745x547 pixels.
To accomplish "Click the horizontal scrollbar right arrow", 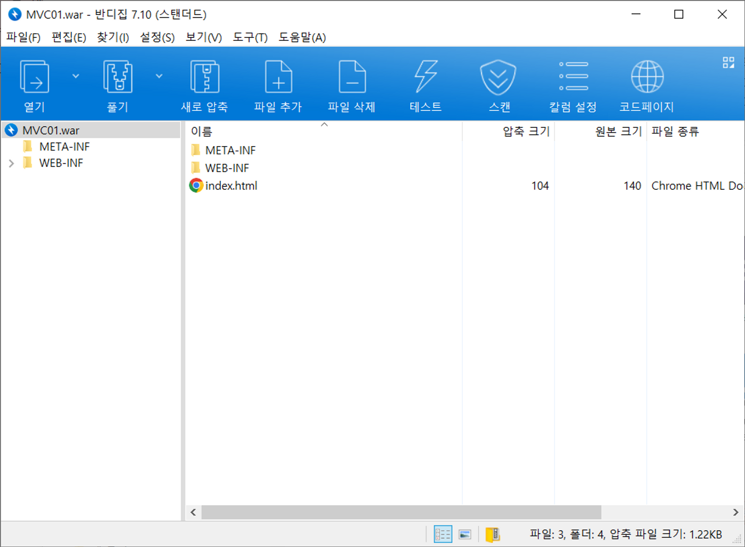I will coord(735,512).
